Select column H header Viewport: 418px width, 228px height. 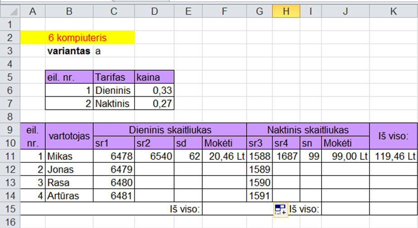pos(286,11)
